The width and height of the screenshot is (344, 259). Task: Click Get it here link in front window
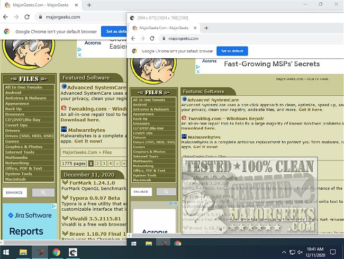[311, 110]
